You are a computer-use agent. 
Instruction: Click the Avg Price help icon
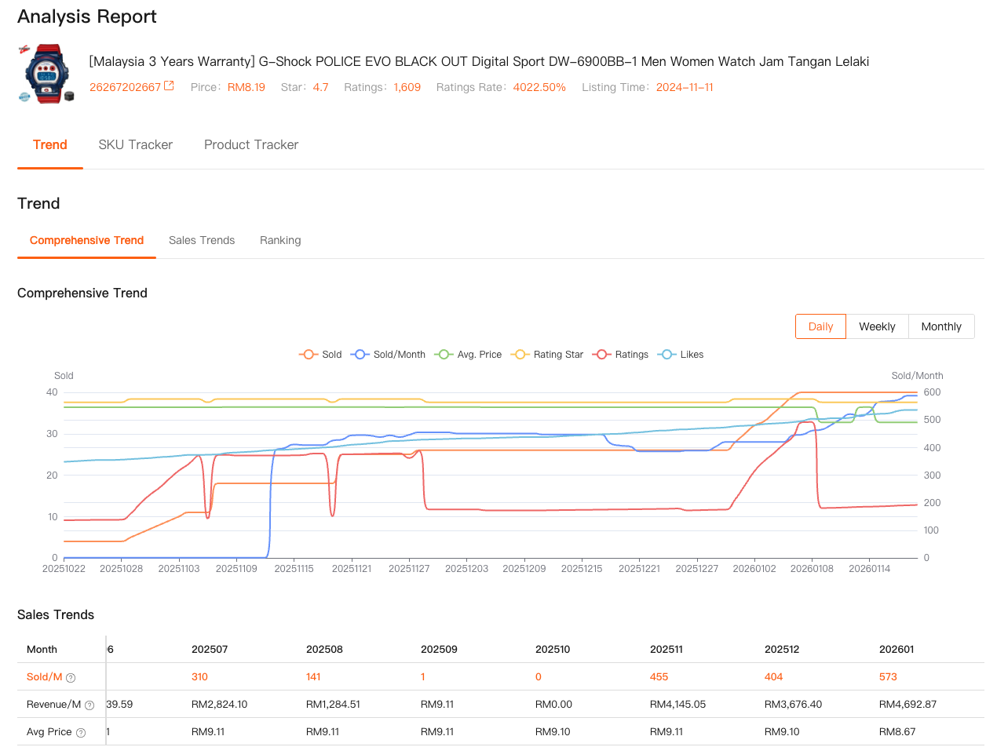[x=80, y=732]
